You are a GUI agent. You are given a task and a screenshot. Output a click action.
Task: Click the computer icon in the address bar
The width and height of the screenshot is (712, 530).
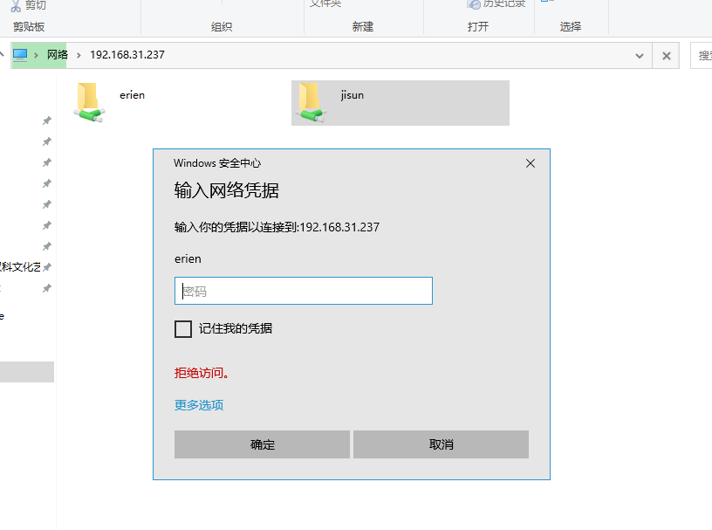click(x=20, y=55)
